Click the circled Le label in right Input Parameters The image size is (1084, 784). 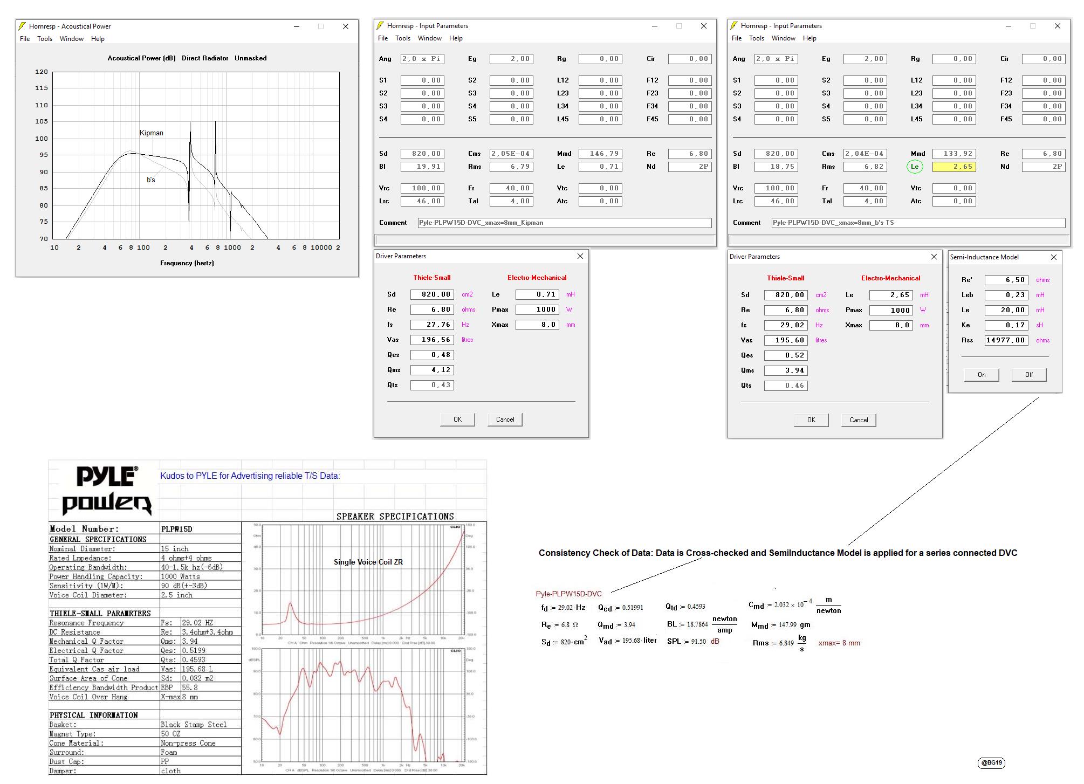point(915,167)
